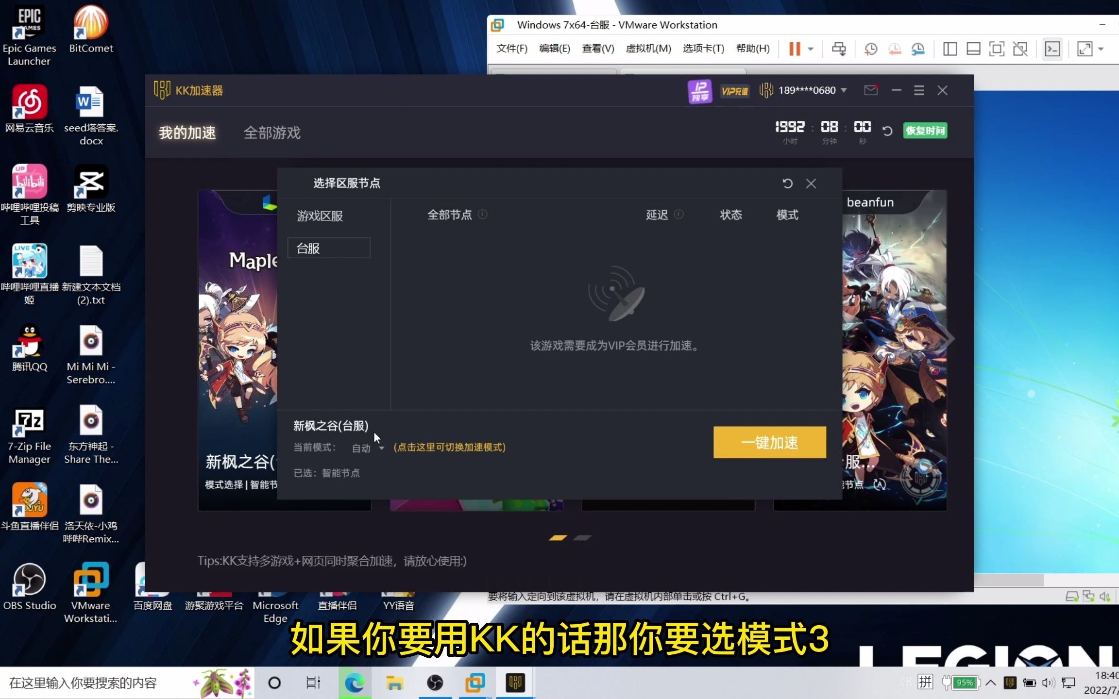Open VMware 编辑(E) menu
The width and height of the screenshot is (1119, 699).
[x=555, y=49]
